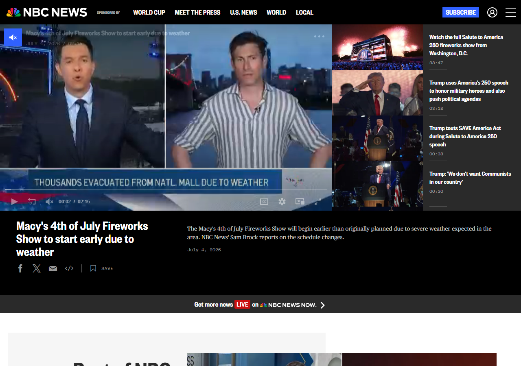521x366 pixels.
Task: Watch the full Salute to America headline
Action: click(x=466, y=45)
